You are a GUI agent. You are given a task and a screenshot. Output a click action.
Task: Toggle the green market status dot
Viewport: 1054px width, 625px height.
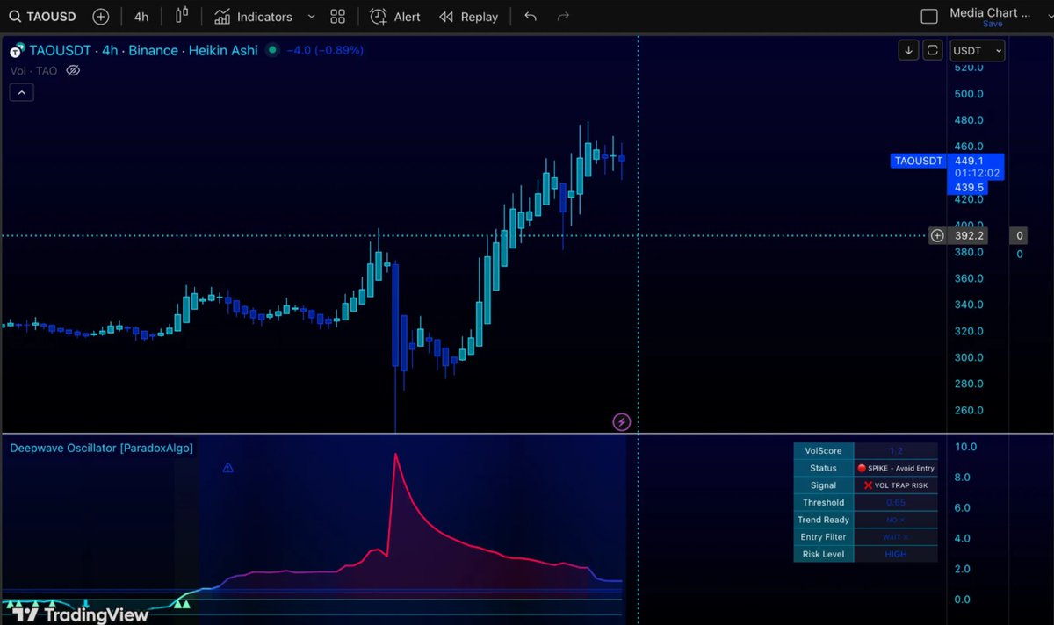[x=272, y=50]
